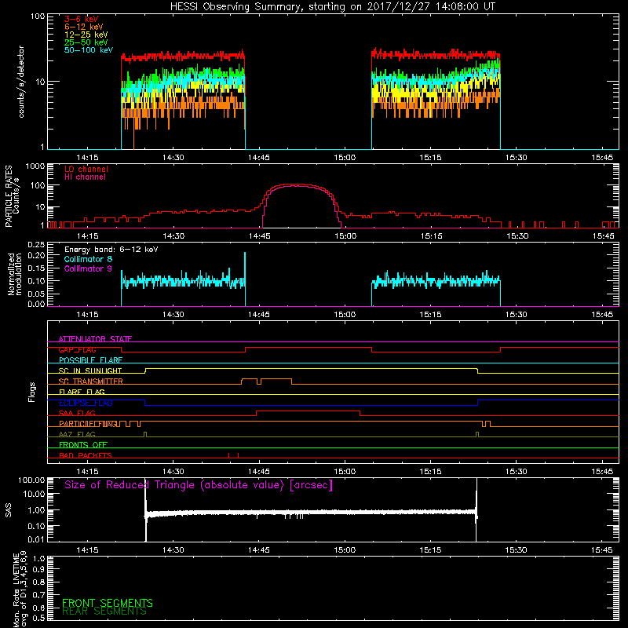628x628 pixels.
Task: Click the 0.01 tick on SAS axis
Action: [x=36, y=539]
